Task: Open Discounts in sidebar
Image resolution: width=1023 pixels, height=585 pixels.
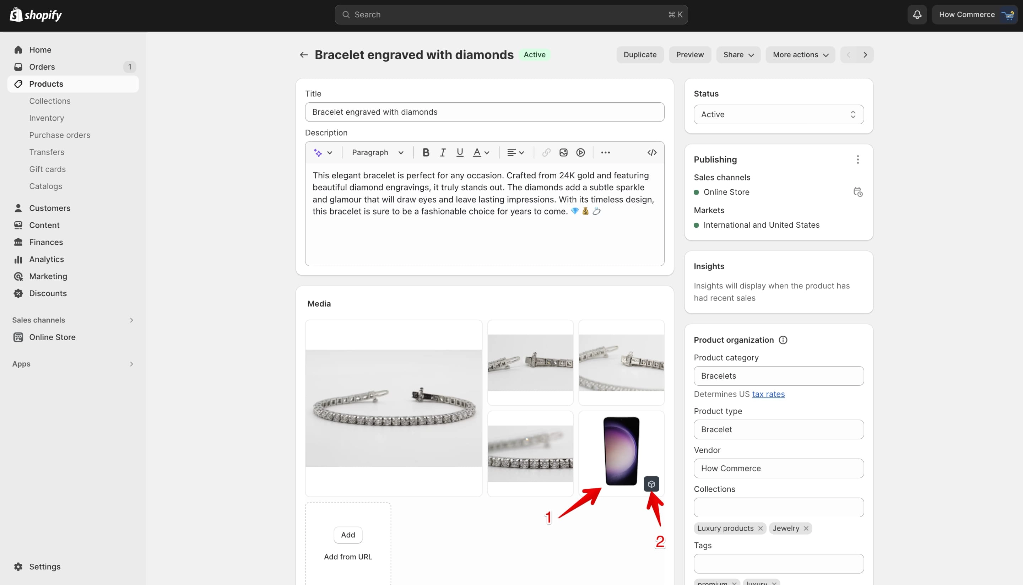Action: pyautogui.click(x=73, y=293)
